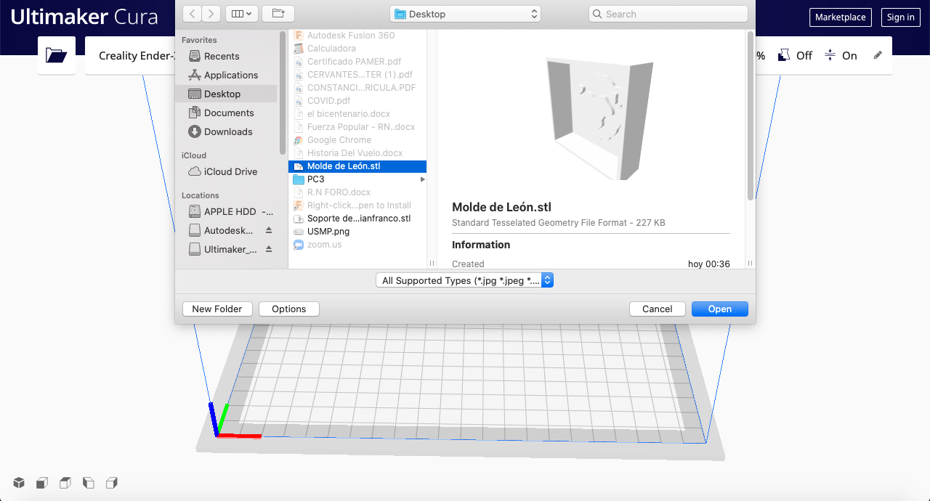Open file folder icon in Cura toolbar

[57, 55]
